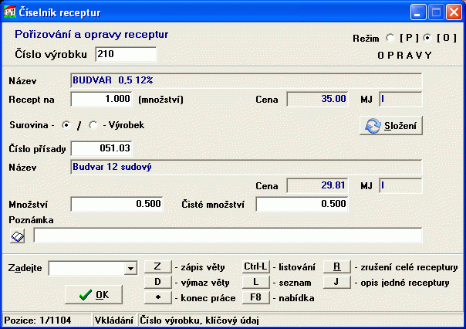The width and height of the screenshot is (466, 329).
Task: Click the notebook icon beside Poznámka field
Action: point(18,236)
